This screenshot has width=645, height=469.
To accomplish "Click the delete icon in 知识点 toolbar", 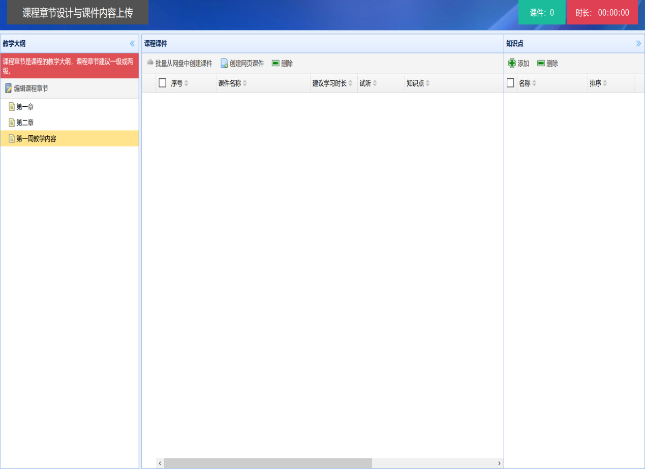I will 541,63.
